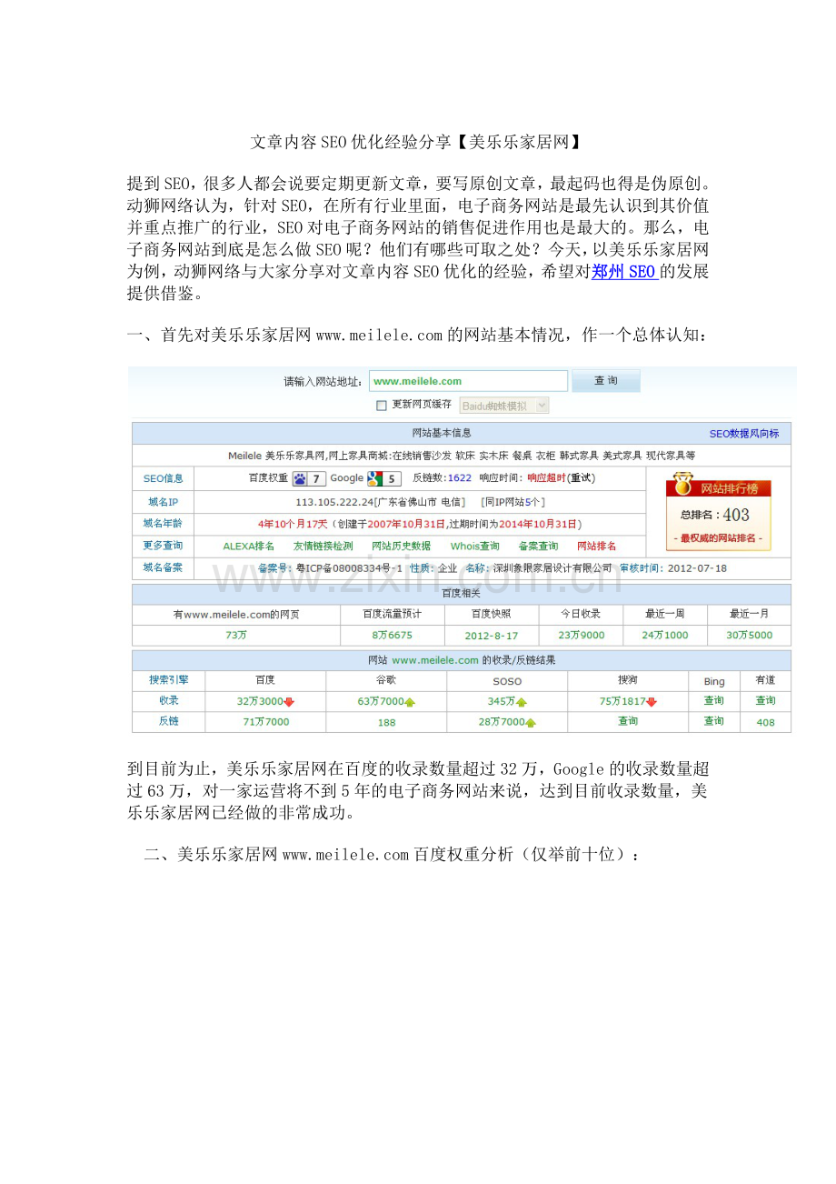Click the 8万6675 Baidu traffic estimate
This screenshot has height=1184, width=836.
click(x=393, y=636)
